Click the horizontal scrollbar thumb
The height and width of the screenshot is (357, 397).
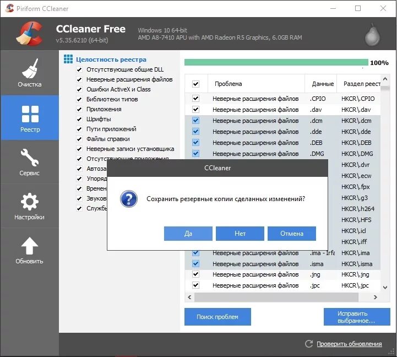tap(276, 297)
